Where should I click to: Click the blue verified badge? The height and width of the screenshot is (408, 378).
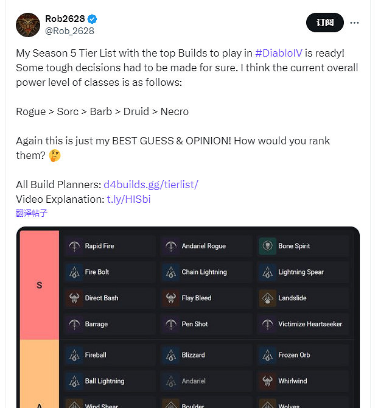92,18
